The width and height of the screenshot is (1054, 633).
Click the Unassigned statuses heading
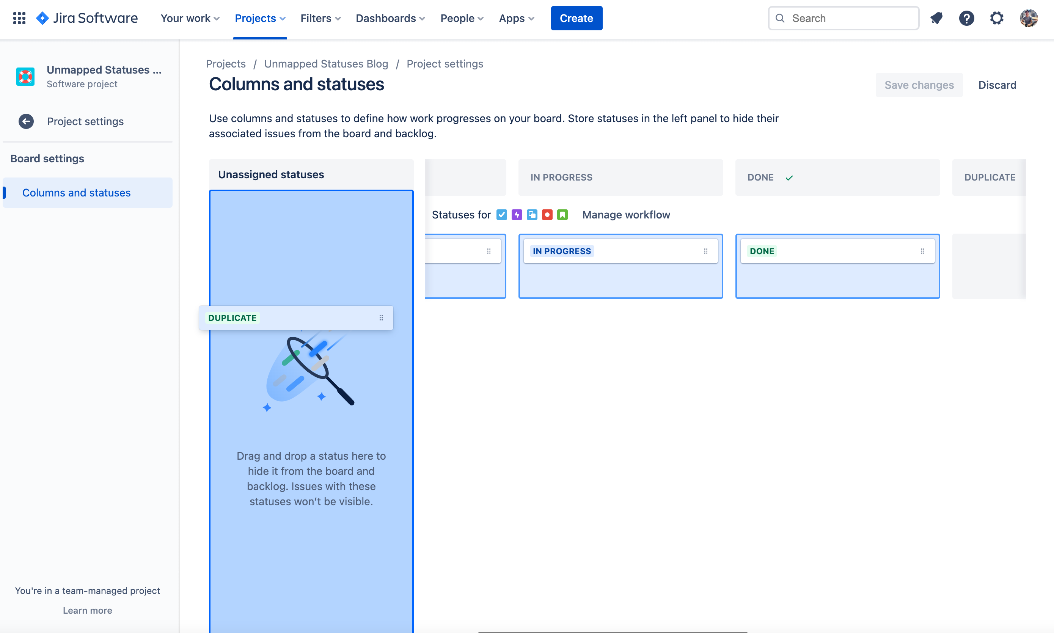271,174
